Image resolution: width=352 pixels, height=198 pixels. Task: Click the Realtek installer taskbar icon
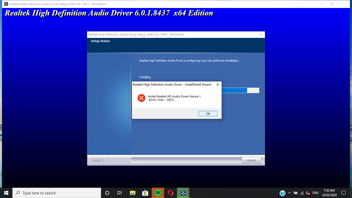183,193
